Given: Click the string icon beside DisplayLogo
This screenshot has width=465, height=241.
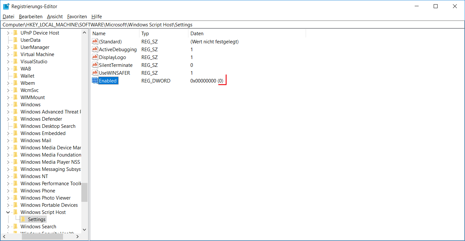Looking at the screenshot, I should pyautogui.click(x=95, y=57).
